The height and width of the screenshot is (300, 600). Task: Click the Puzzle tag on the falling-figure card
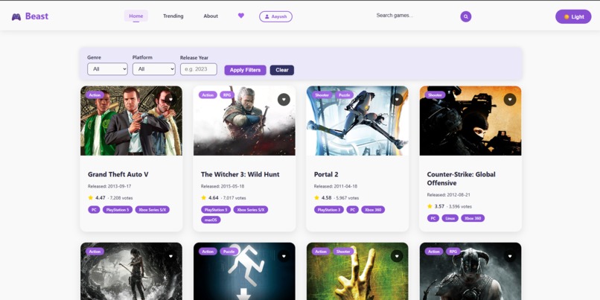point(229,252)
